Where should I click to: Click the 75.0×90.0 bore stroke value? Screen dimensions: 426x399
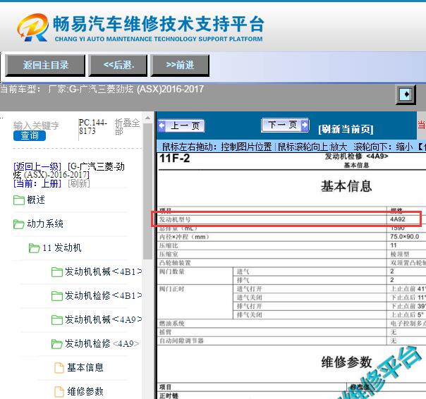tap(405, 237)
